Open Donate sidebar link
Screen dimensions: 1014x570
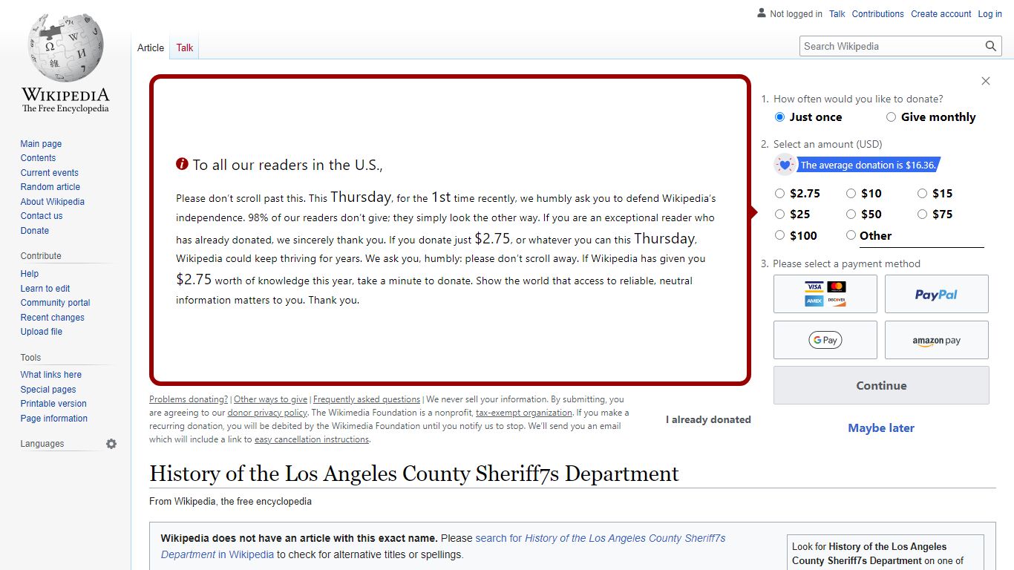coord(35,231)
